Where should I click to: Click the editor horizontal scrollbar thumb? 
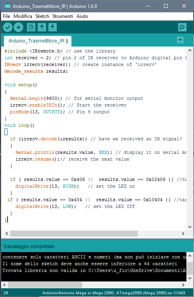click(x=74, y=233)
